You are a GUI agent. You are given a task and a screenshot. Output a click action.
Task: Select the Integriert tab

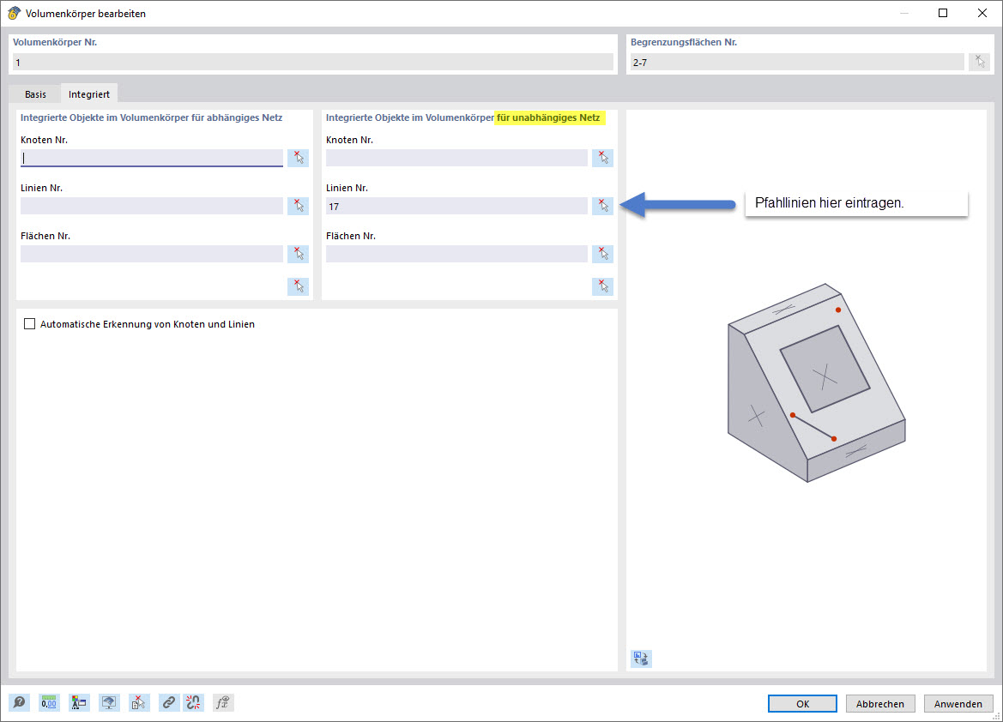click(89, 94)
